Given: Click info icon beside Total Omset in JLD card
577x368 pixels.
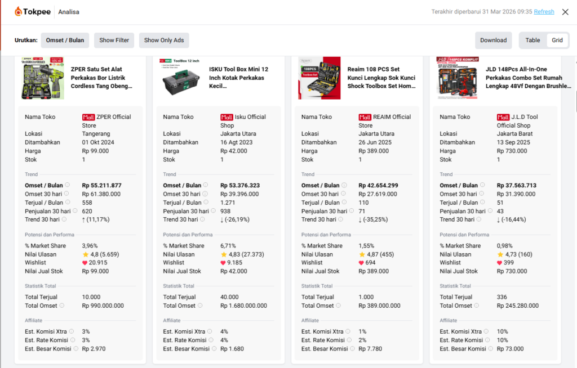Looking at the screenshot, I should [477, 305].
